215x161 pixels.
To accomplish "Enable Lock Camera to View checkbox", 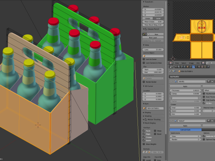I will point(144,63).
